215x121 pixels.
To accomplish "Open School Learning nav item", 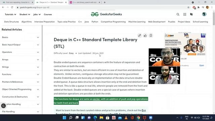I will (200, 22).
